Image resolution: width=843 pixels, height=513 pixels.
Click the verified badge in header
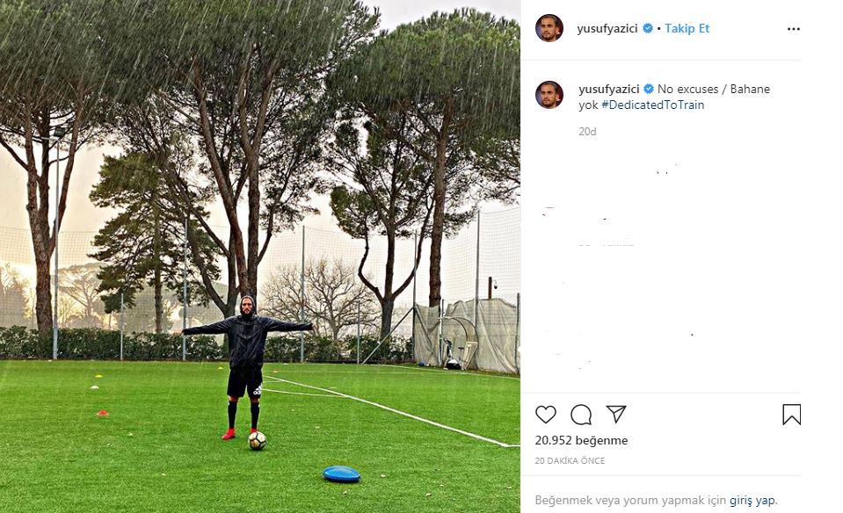[x=648, y=28]
